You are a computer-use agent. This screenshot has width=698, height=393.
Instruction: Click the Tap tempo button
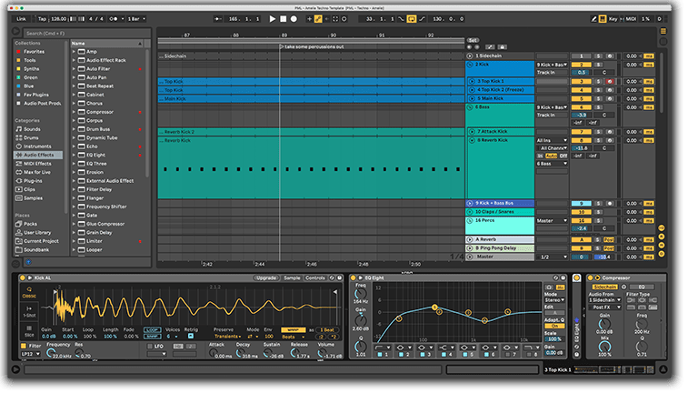pos(42,19)
